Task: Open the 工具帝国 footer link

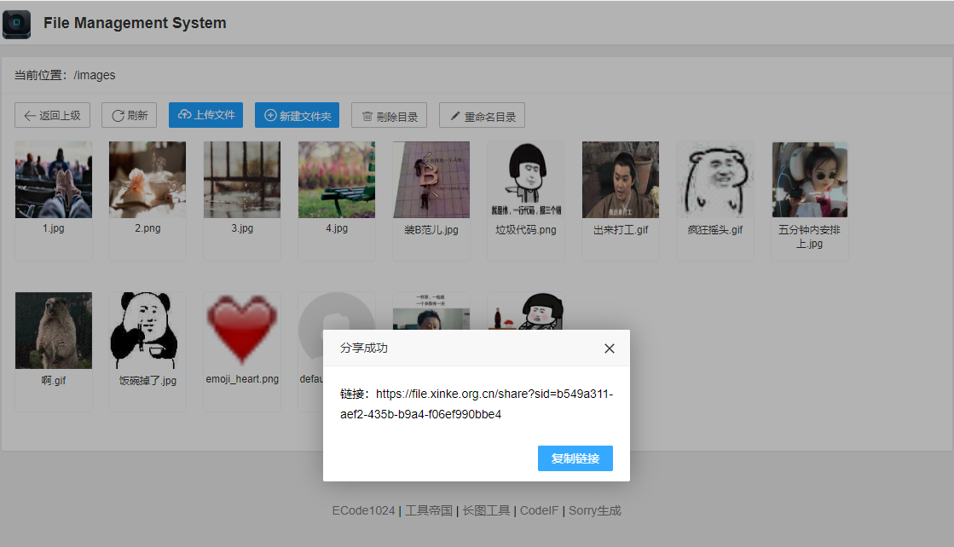Action: tap(429, 510)
